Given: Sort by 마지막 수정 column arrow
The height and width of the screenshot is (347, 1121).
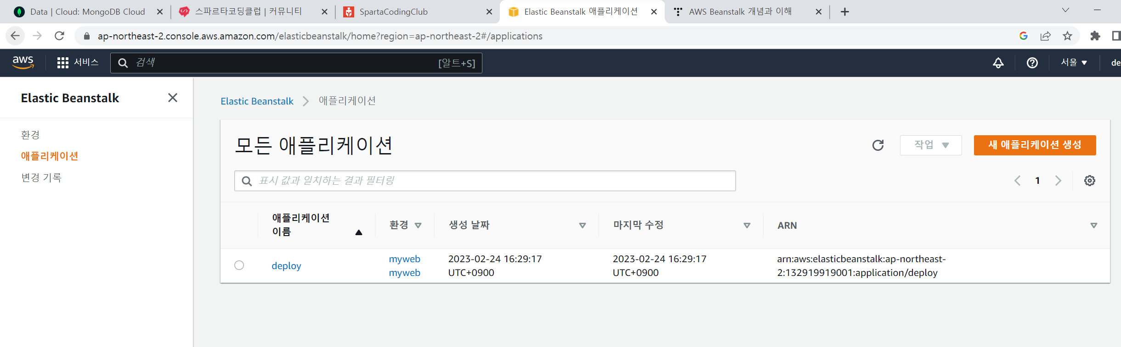Looking at the screenshot, I should click(x=747, y=226).
